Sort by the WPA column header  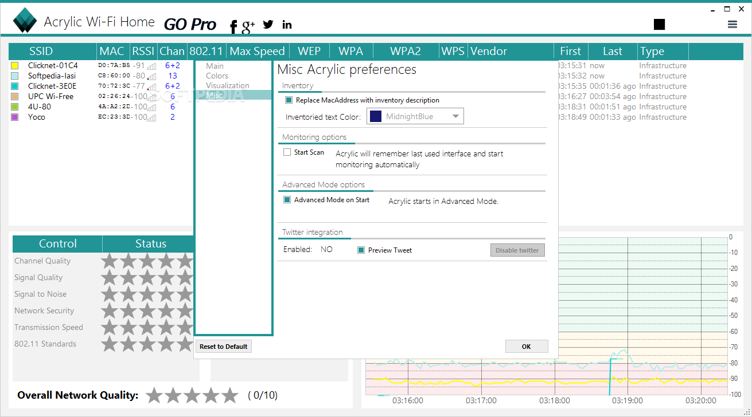(x=351, y=51)
